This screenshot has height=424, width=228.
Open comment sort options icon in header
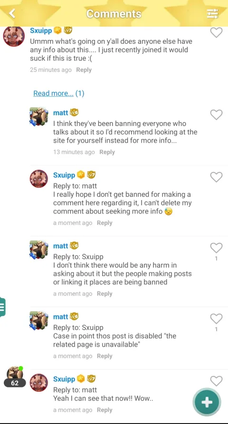(x=212, y=13)
